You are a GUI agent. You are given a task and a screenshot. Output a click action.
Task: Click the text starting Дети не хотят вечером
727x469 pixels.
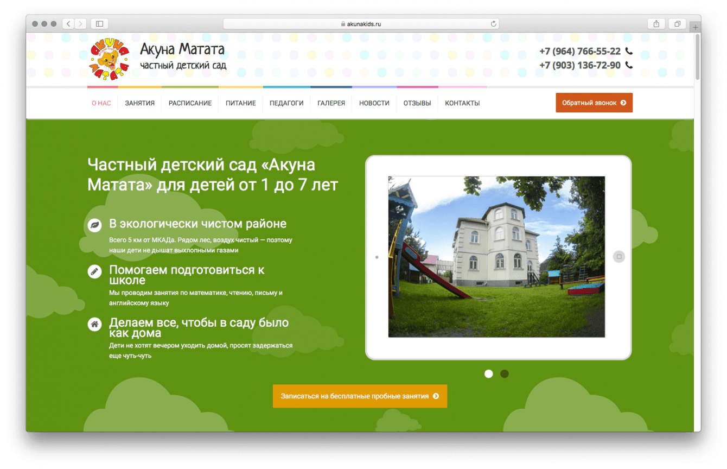tap(201, 351)
